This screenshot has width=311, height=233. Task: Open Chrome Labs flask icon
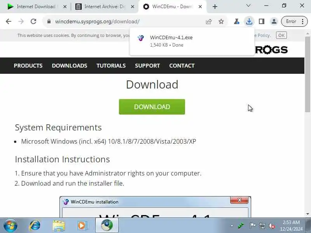[x=237, y=21]
